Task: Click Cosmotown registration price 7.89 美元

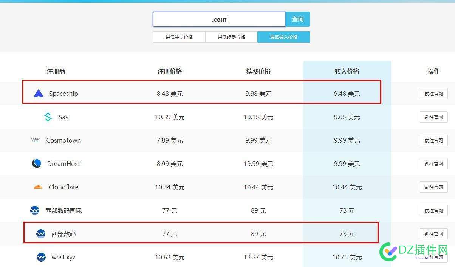Action: coord(170,140)
